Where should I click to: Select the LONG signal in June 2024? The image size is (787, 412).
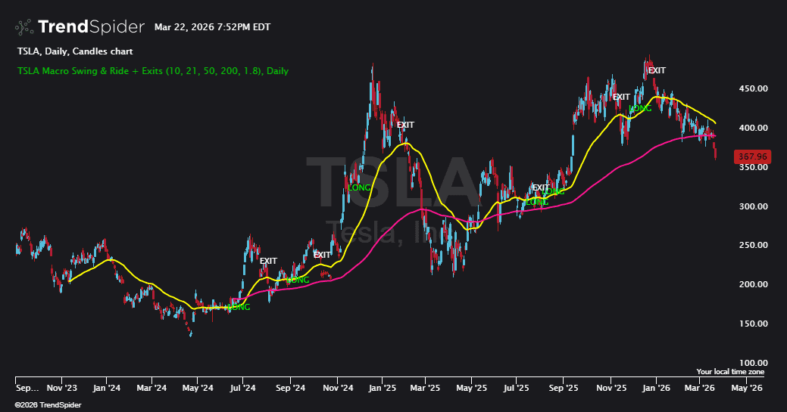pos(239,307)
